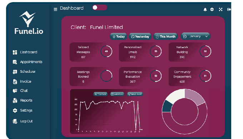Show Last Month in the line chart

117,94
